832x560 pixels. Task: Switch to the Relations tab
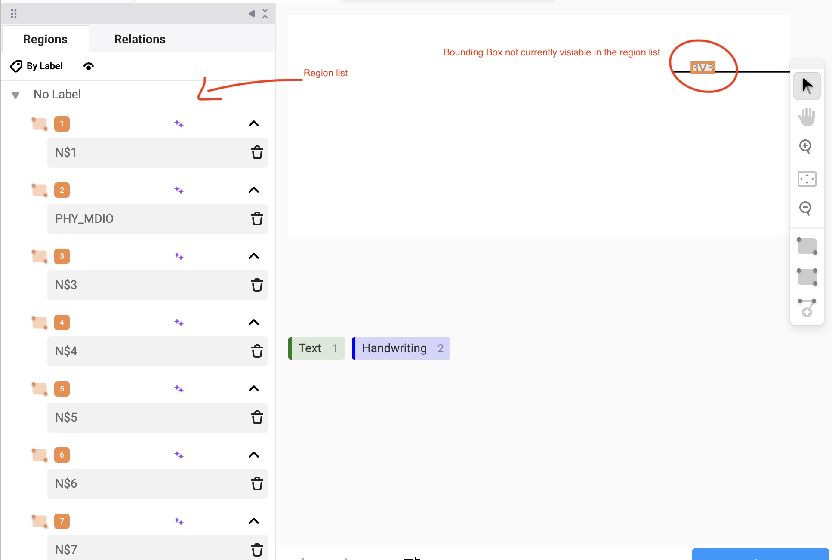pos(139,39)
